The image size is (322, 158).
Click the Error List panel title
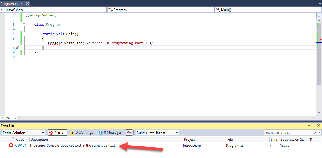tap(9, 126)
